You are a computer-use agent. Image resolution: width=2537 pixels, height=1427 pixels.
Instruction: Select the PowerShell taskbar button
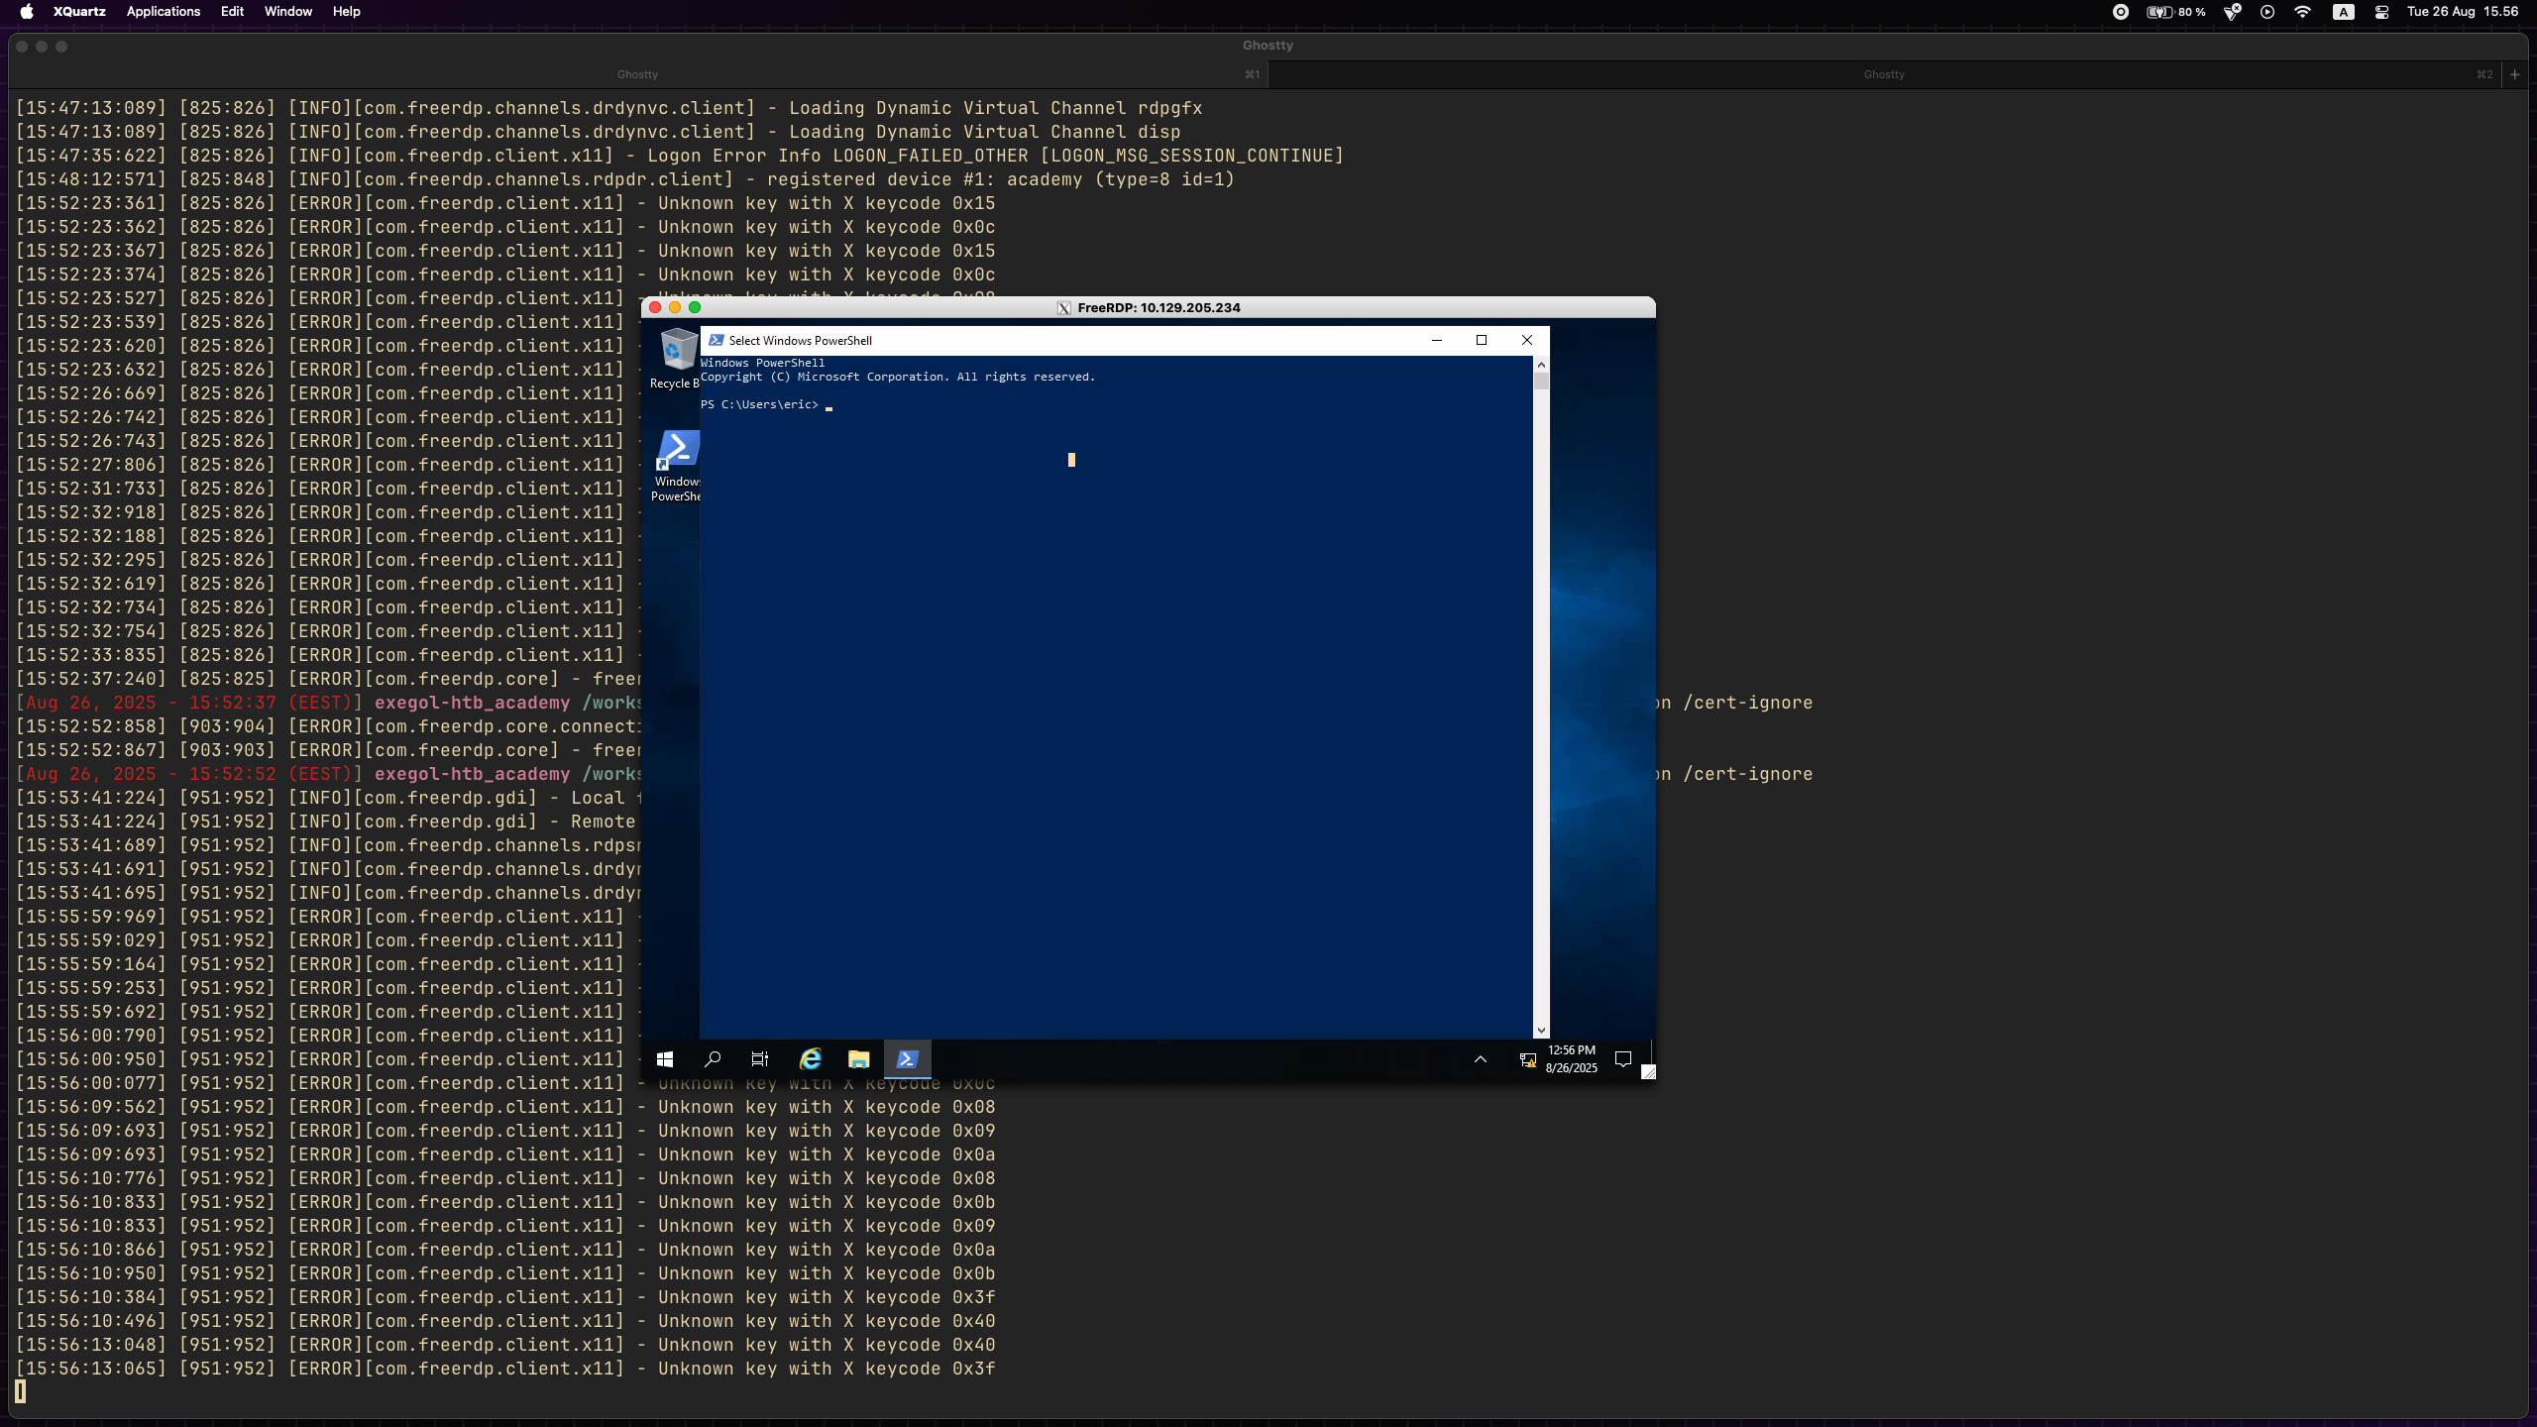907,1059
